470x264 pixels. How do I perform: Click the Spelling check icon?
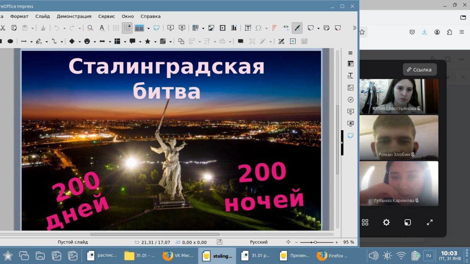point(102,28)
